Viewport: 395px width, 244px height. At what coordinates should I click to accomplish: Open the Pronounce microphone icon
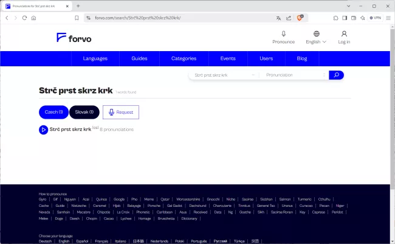coord(283,34)
